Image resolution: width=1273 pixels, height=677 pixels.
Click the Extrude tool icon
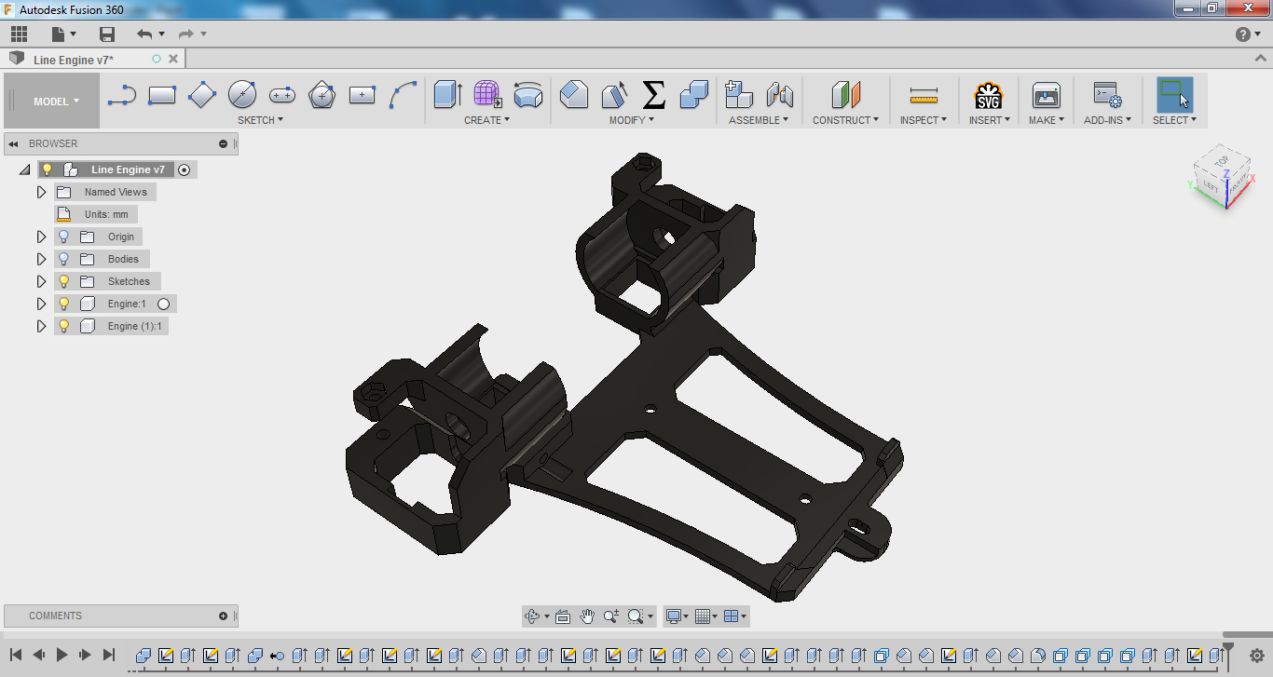448,94
